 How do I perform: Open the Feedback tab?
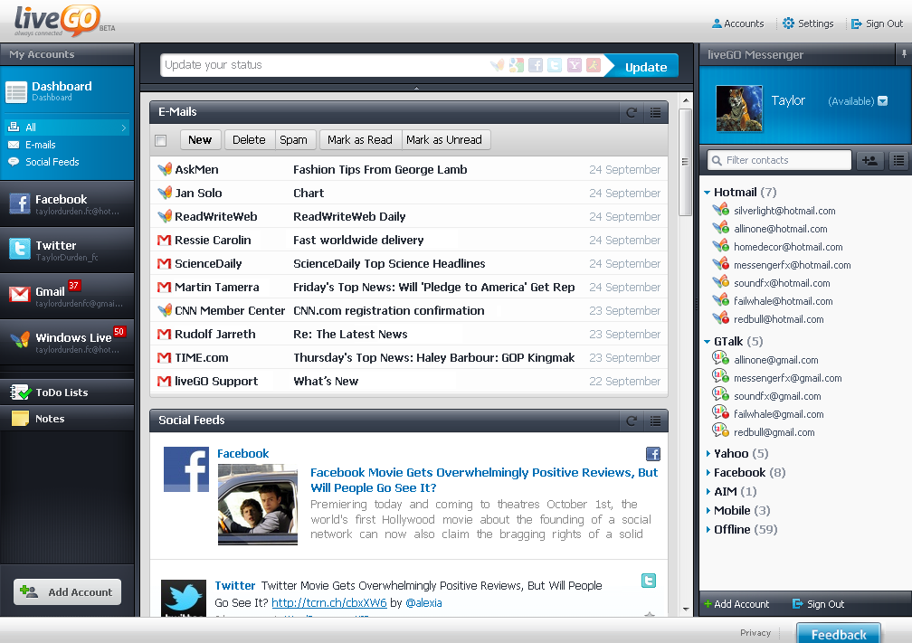838,633
